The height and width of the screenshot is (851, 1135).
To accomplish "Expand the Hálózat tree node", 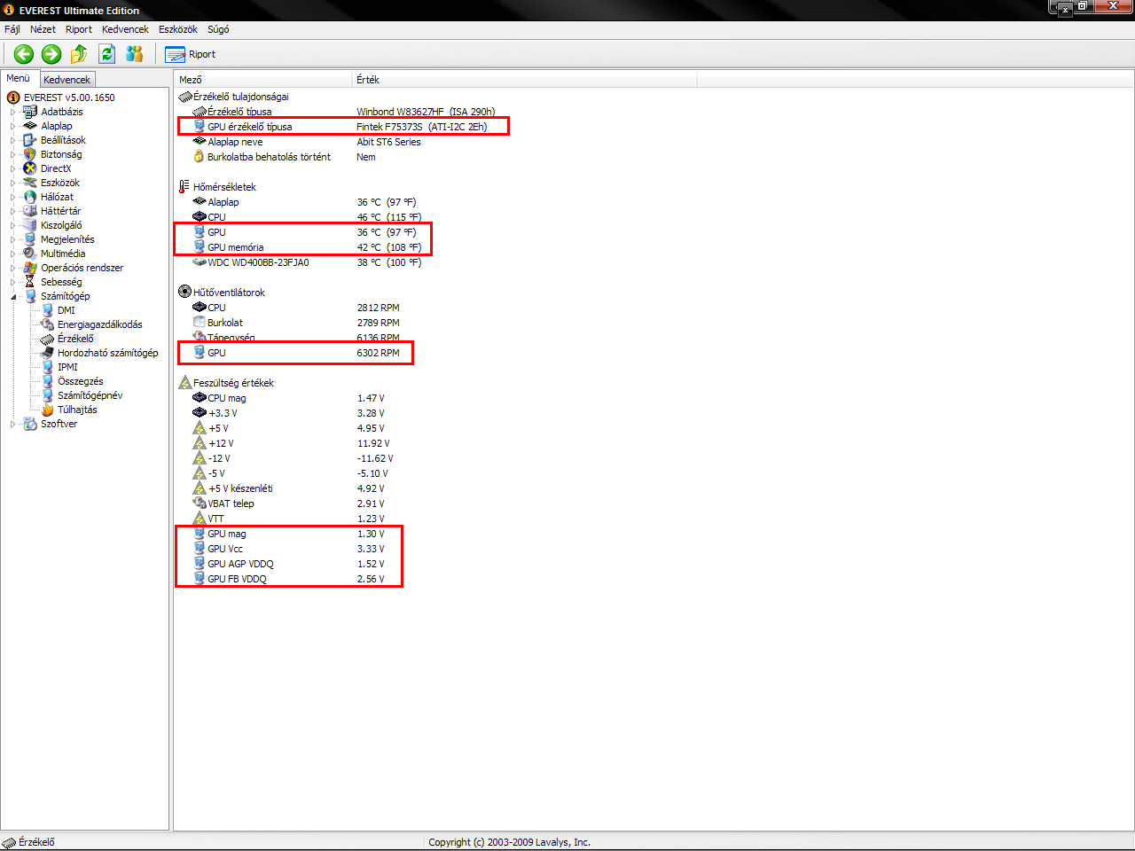I will pyautogui.click(x=13, y=197).
